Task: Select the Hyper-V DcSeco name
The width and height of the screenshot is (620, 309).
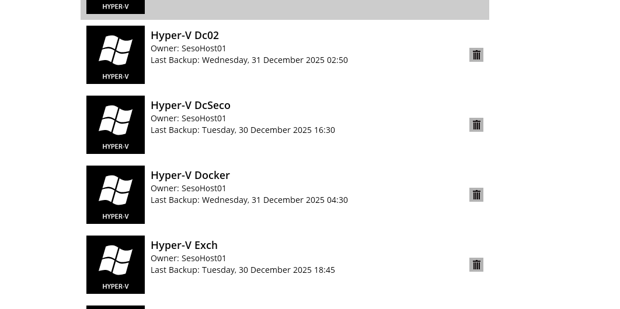Action: click(x=190, y=106)
